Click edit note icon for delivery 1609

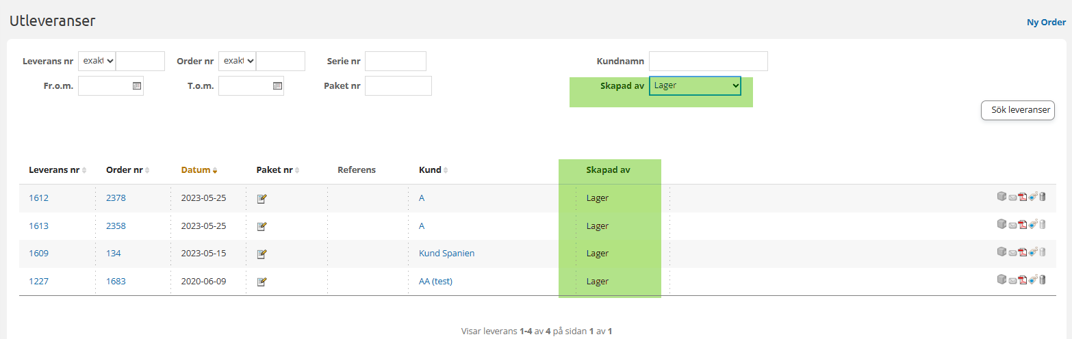pyautogui.click(x=261, y=254)
